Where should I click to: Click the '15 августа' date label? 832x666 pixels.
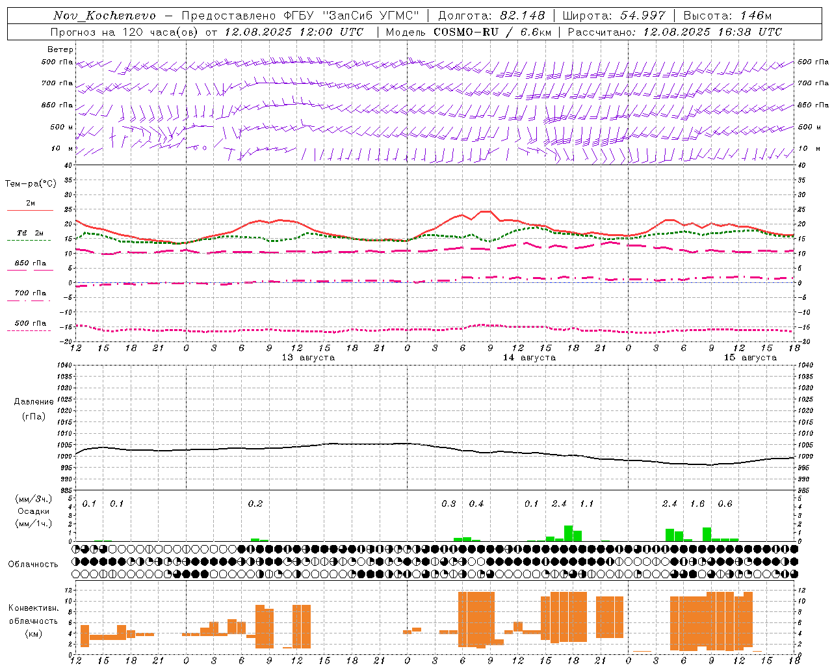(x=750, y=358)
